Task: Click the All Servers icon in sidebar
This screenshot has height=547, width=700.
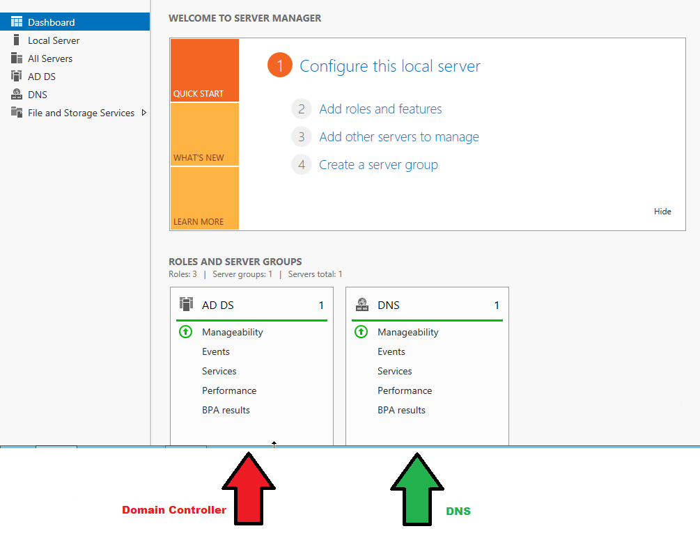Action: point(17,58)
